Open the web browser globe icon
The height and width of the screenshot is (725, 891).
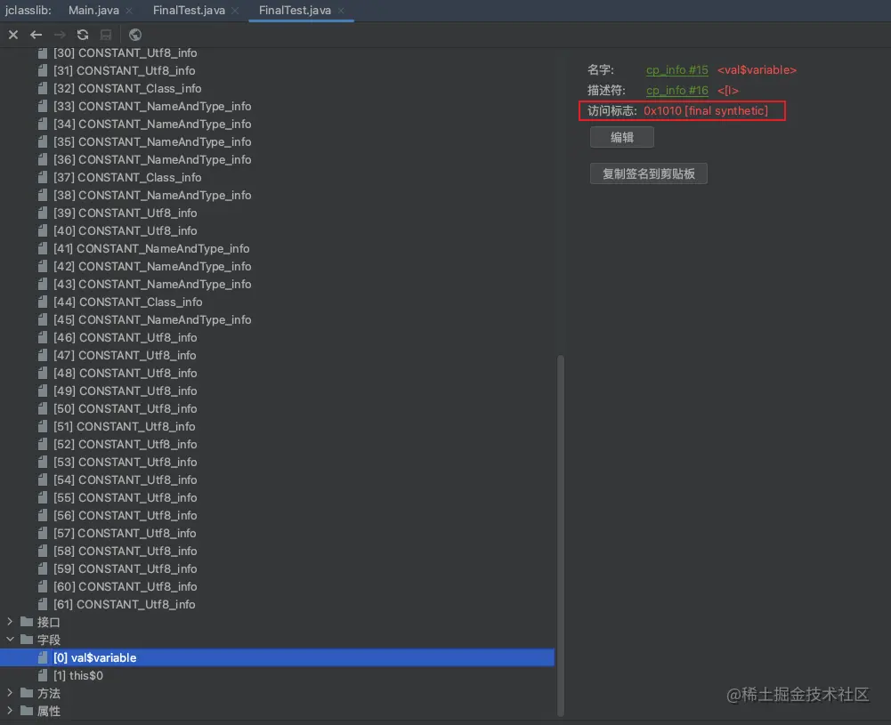pyautogui.click(x=135, y=35)
